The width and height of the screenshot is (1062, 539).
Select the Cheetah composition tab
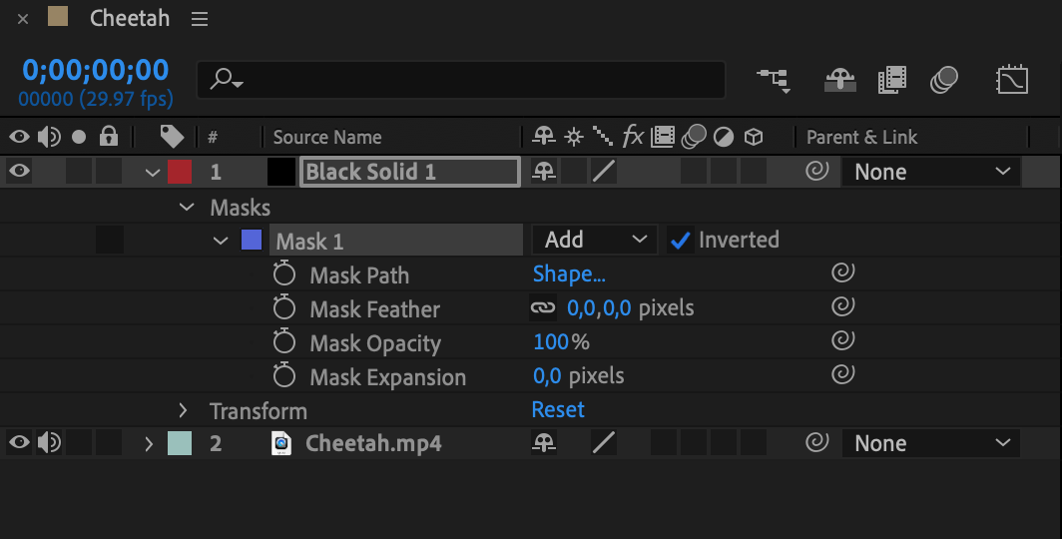click(129, 19)
